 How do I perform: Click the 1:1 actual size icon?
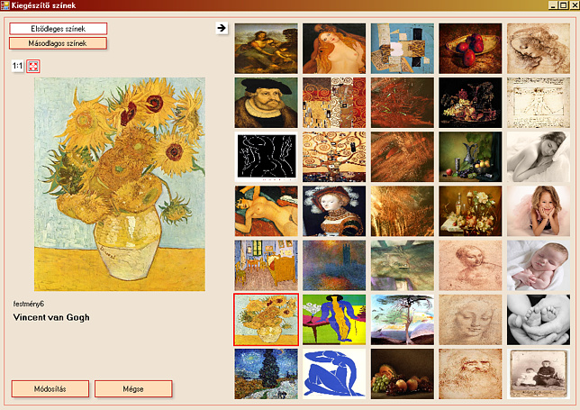17,67
